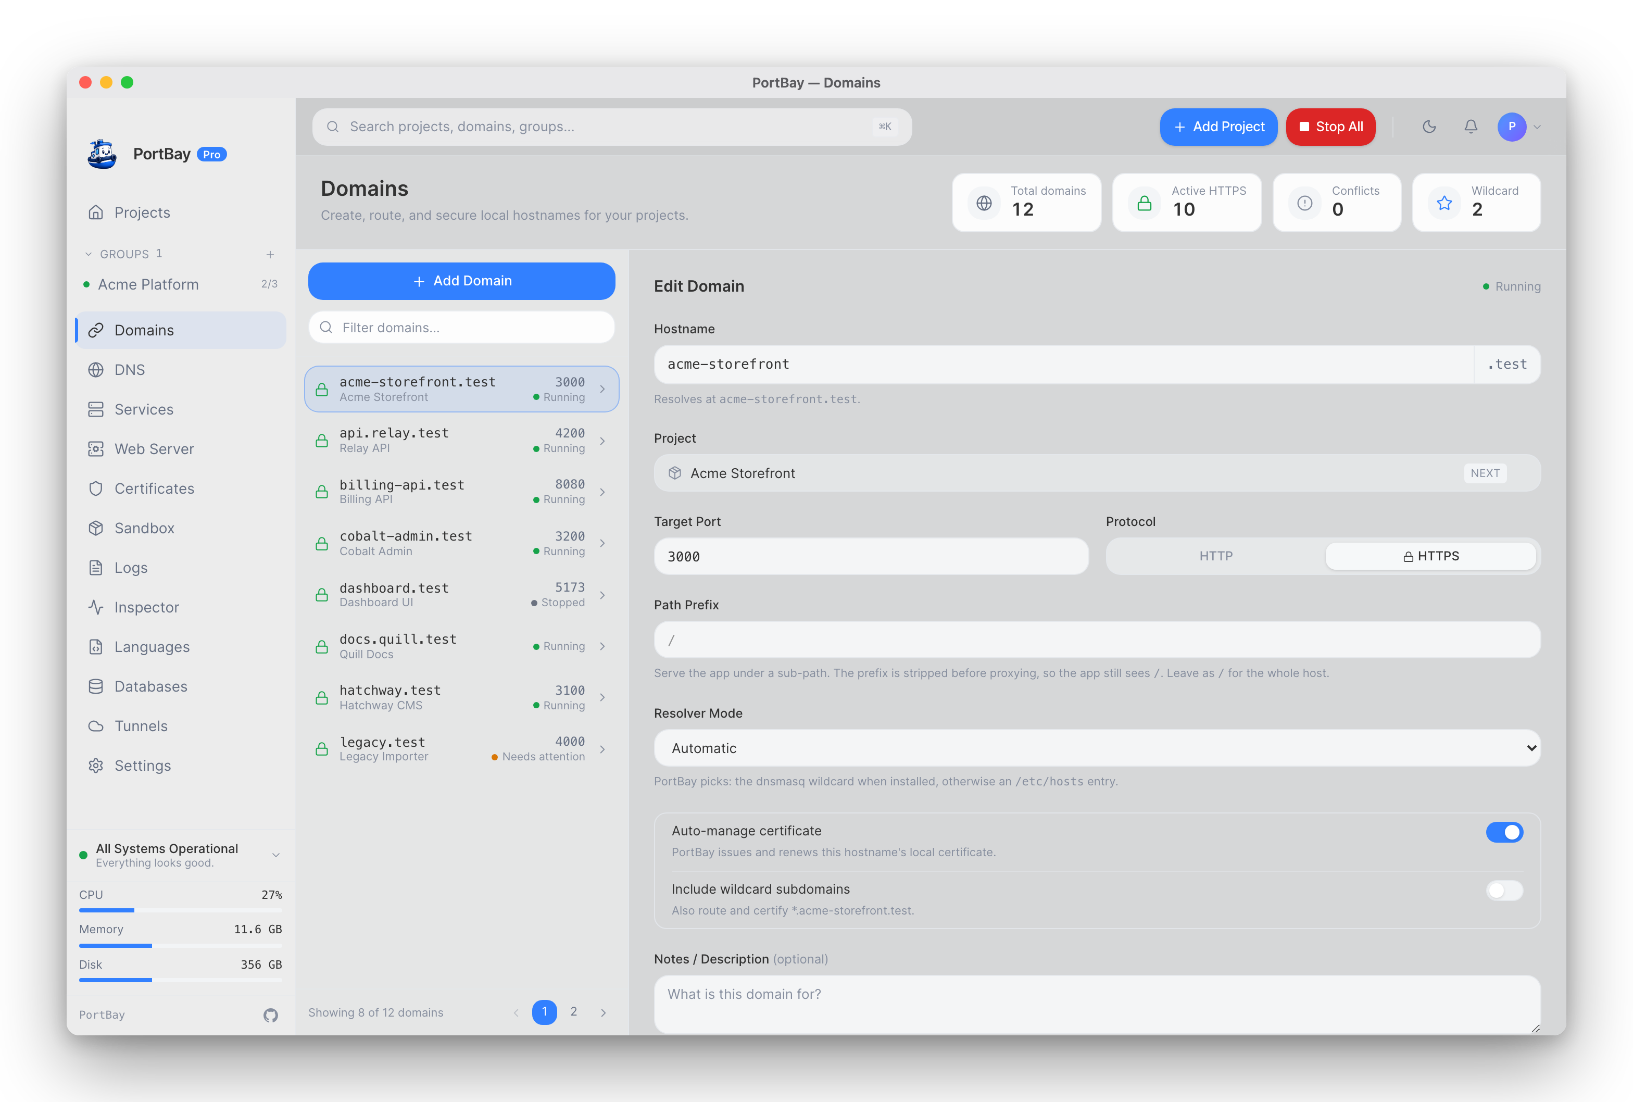The height and width of the screenshot is (1102, 1633).
Task: Open Logs page
Action: coord(181,567)
